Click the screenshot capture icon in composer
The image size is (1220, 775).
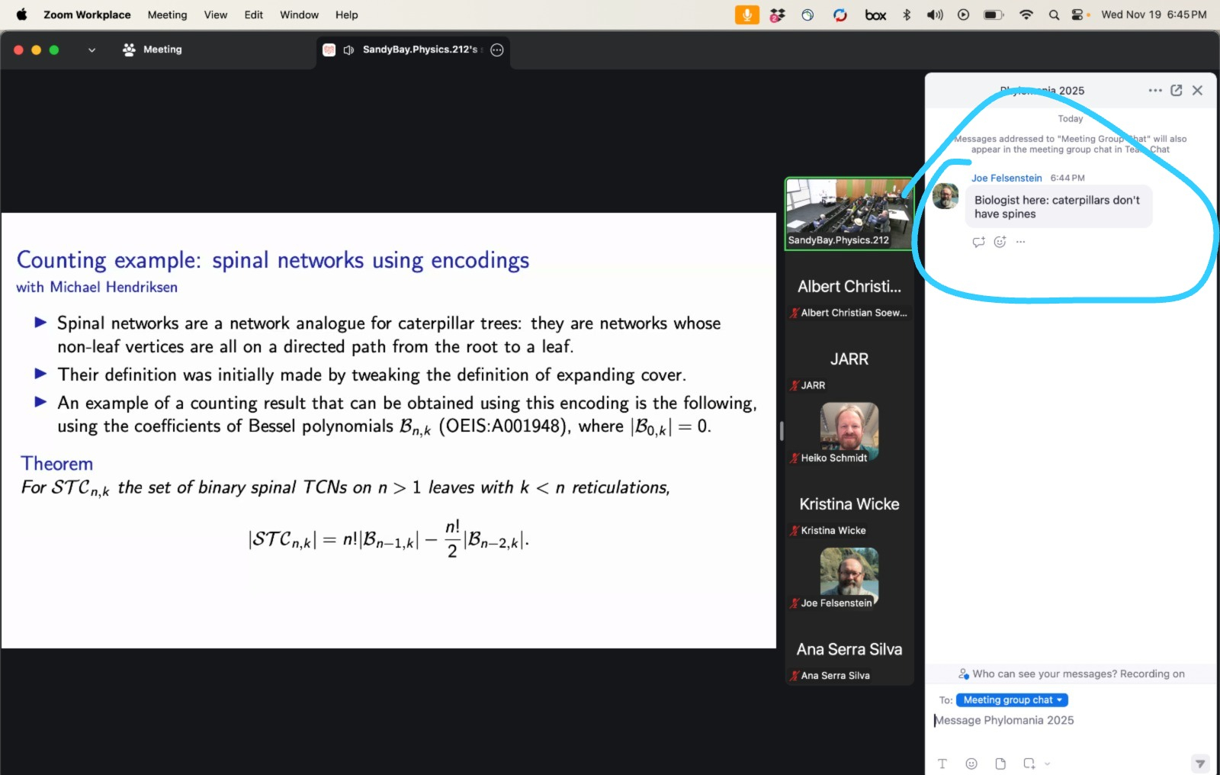pyautogui.click(x=1029, y=764)
